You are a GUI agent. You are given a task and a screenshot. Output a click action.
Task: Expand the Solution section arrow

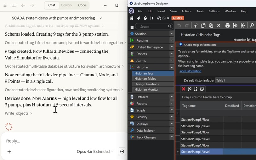(172, 34)
